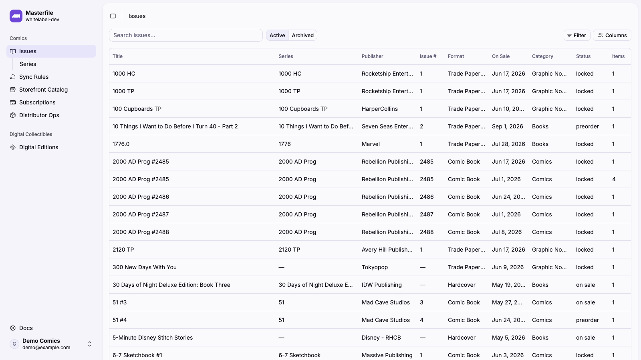This screenshot has width=641, height=360.
Task: Open Digital Editions section
Action: [51, 147]
